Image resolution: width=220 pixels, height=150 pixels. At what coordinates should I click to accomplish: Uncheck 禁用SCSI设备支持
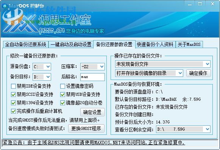pos(13,95)
